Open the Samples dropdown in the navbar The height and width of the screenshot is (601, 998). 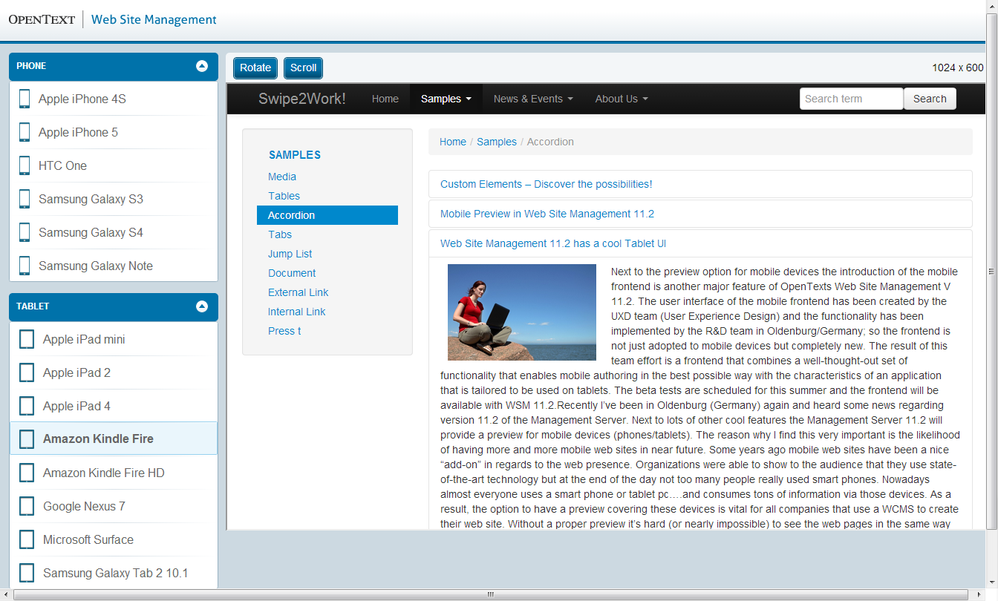point(446,99)
